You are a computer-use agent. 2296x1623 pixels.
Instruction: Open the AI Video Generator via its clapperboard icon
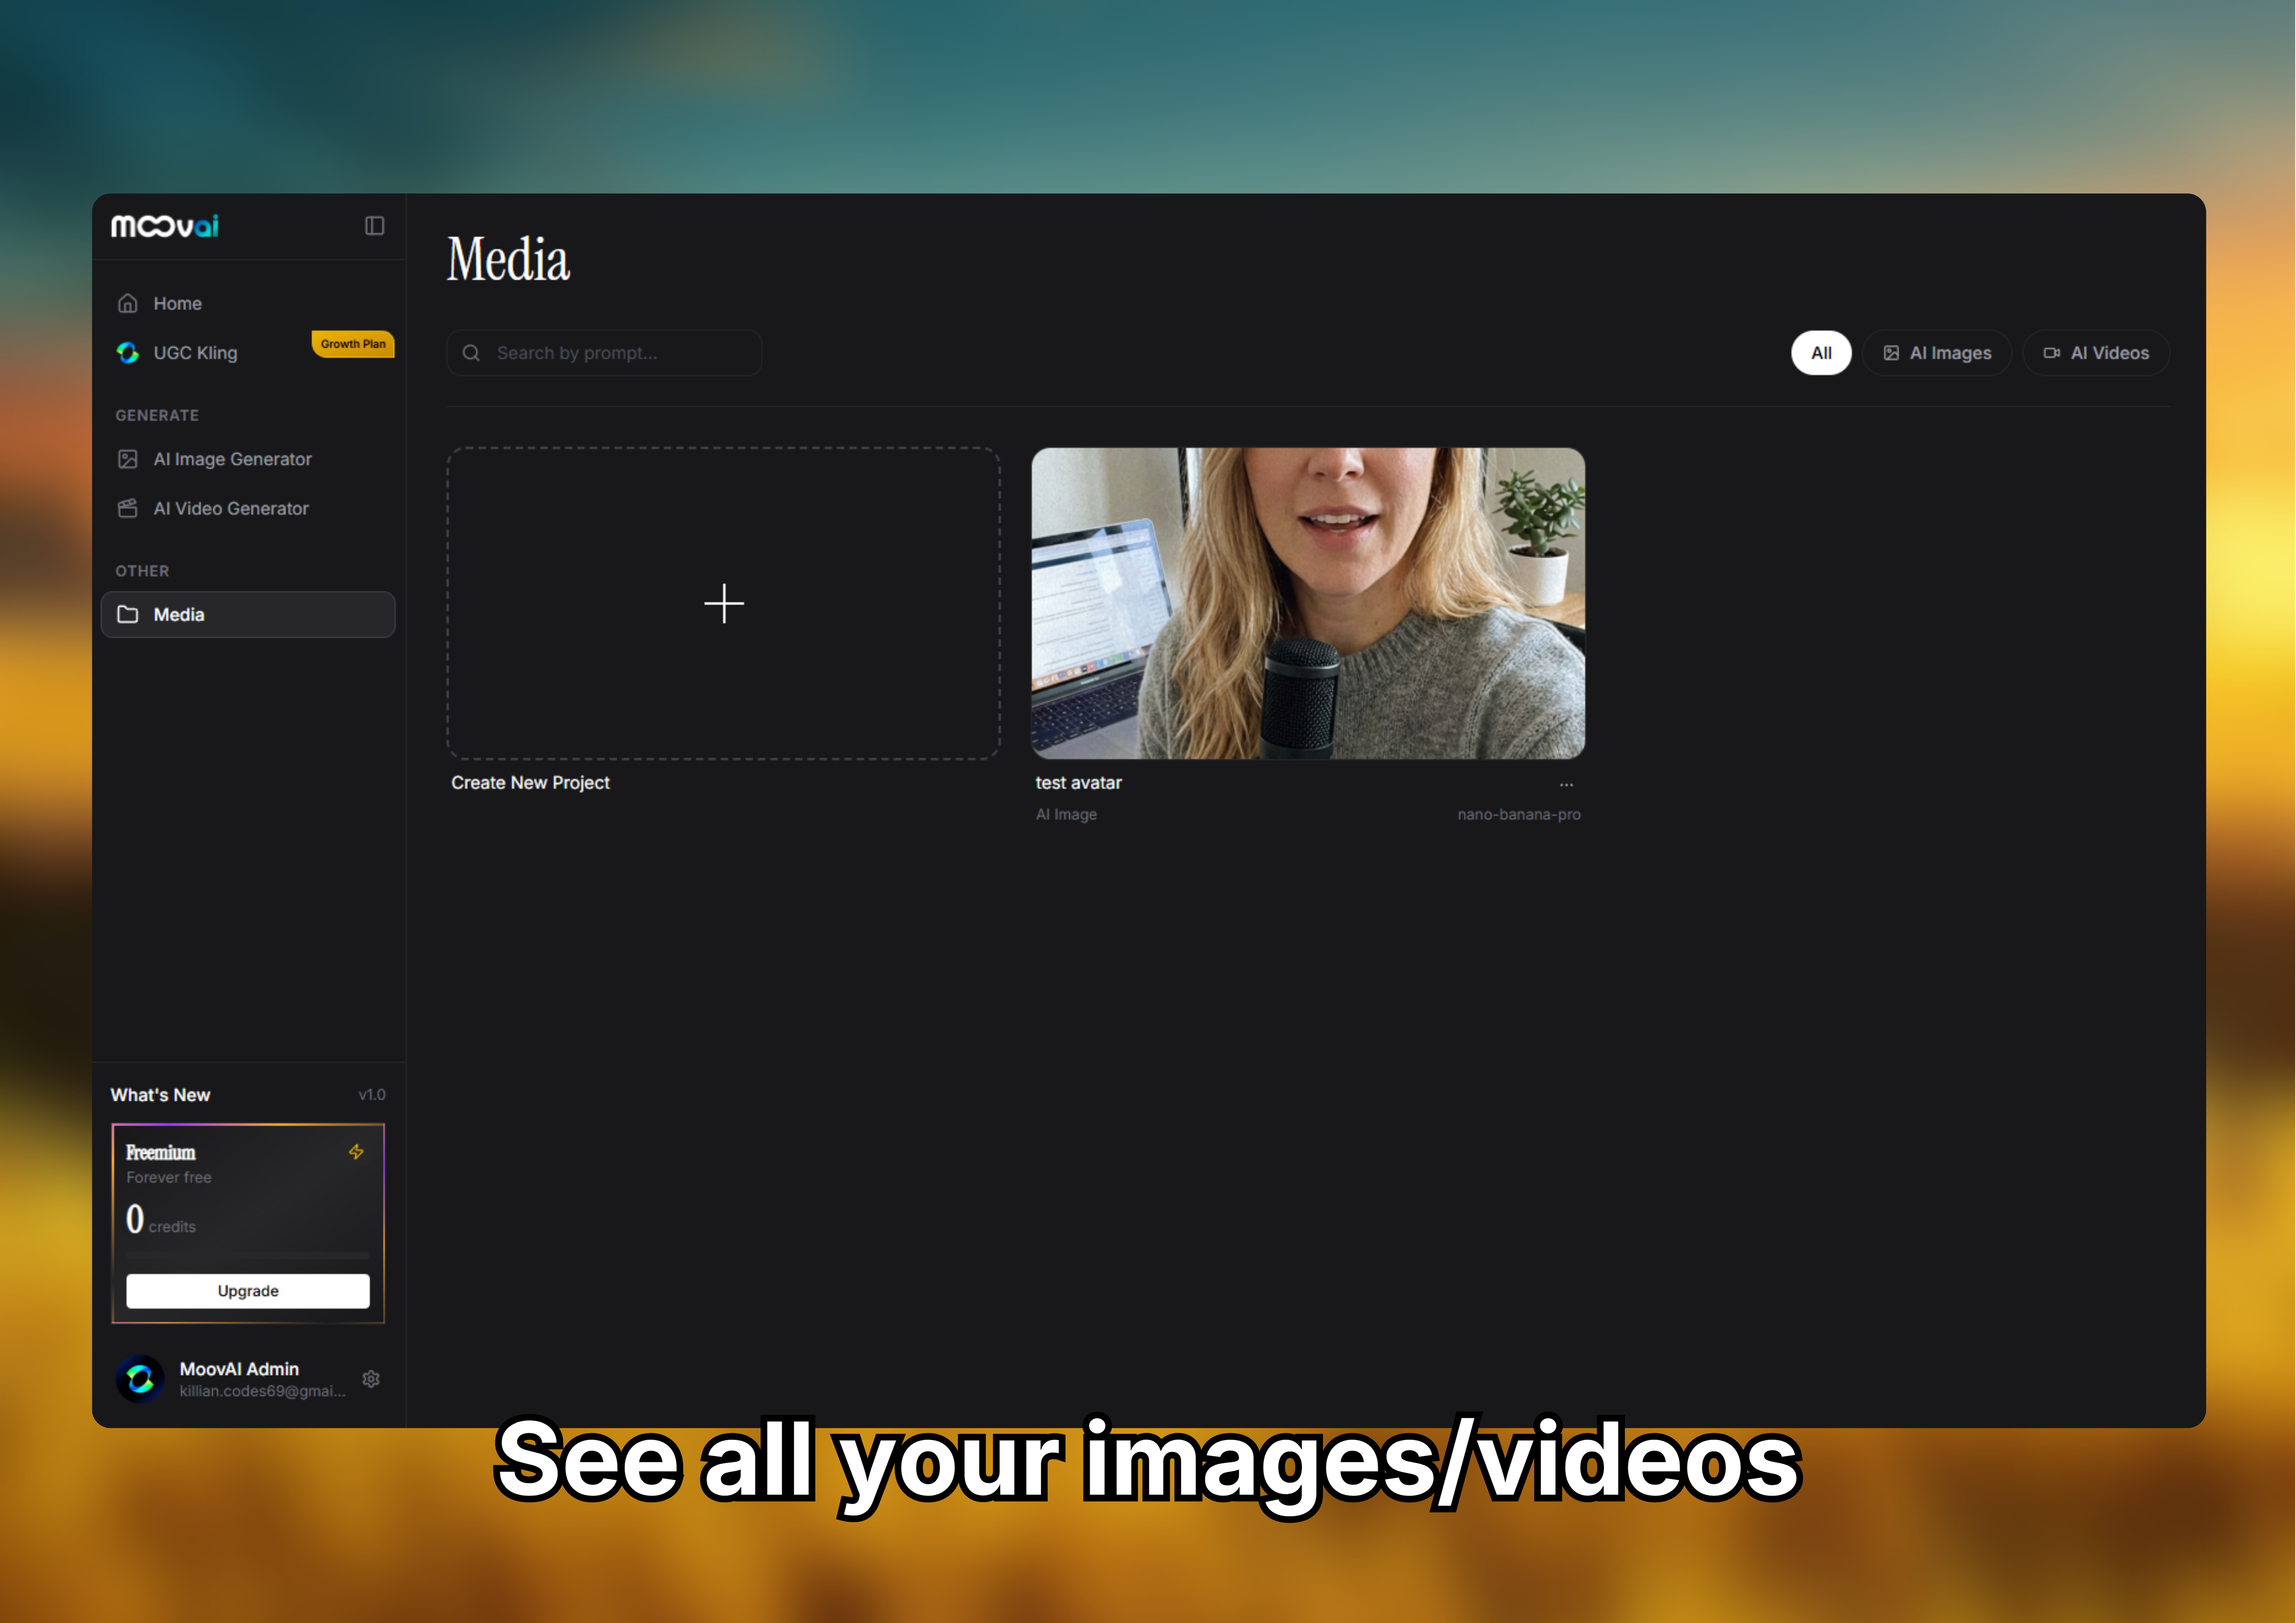[128, 508]
